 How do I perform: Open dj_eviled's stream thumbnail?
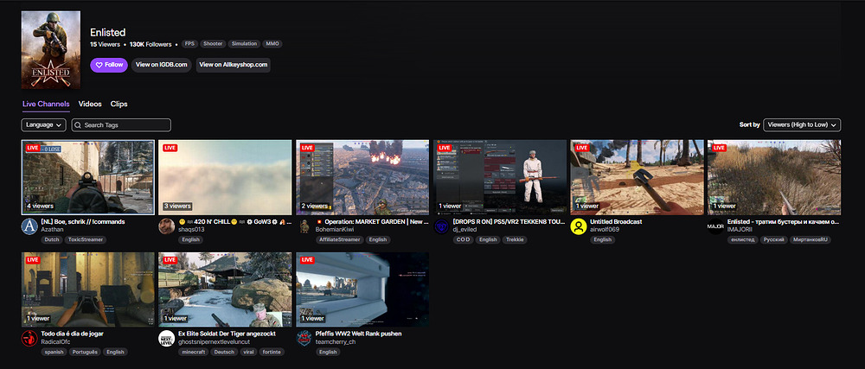[500, 177]
